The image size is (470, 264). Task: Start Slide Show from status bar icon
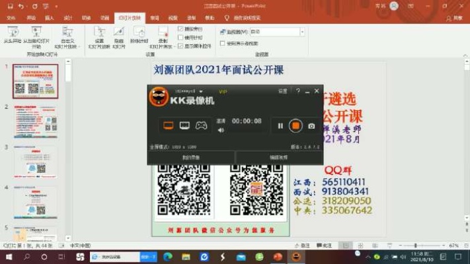[389, 246]
